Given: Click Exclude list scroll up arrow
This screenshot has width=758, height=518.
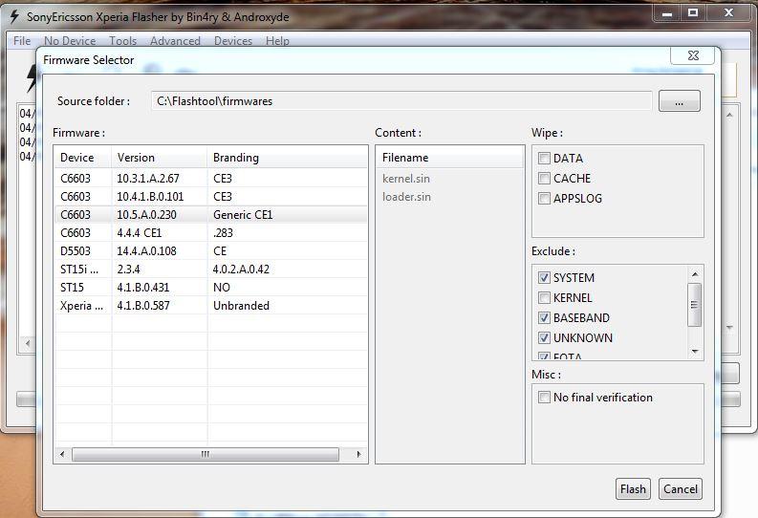Looking at the screenshot, I should tap(695, 274).
